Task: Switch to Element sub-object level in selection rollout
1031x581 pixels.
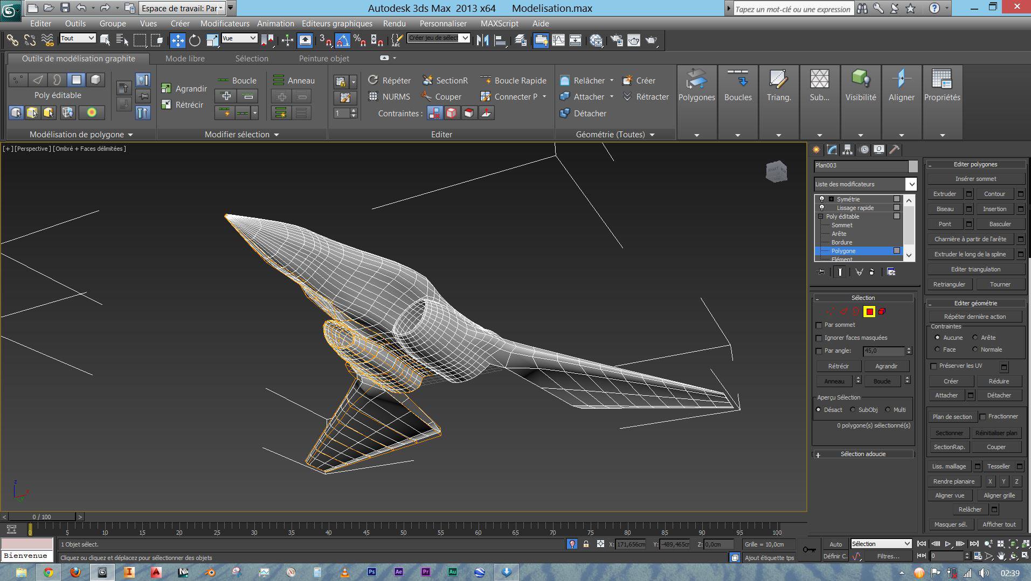Action: 882,311
